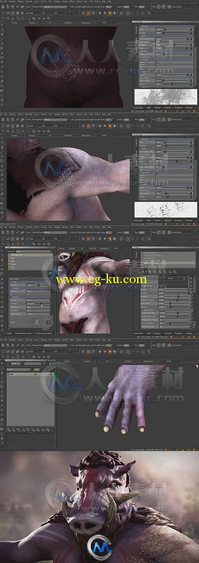Open the Up Axis dropdown
Image resolution: width=199 pixels, height=563 pixels.
pos(38,300)
